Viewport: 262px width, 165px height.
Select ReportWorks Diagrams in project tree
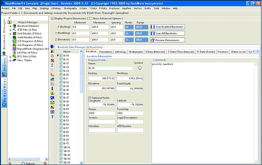(33, 49)
